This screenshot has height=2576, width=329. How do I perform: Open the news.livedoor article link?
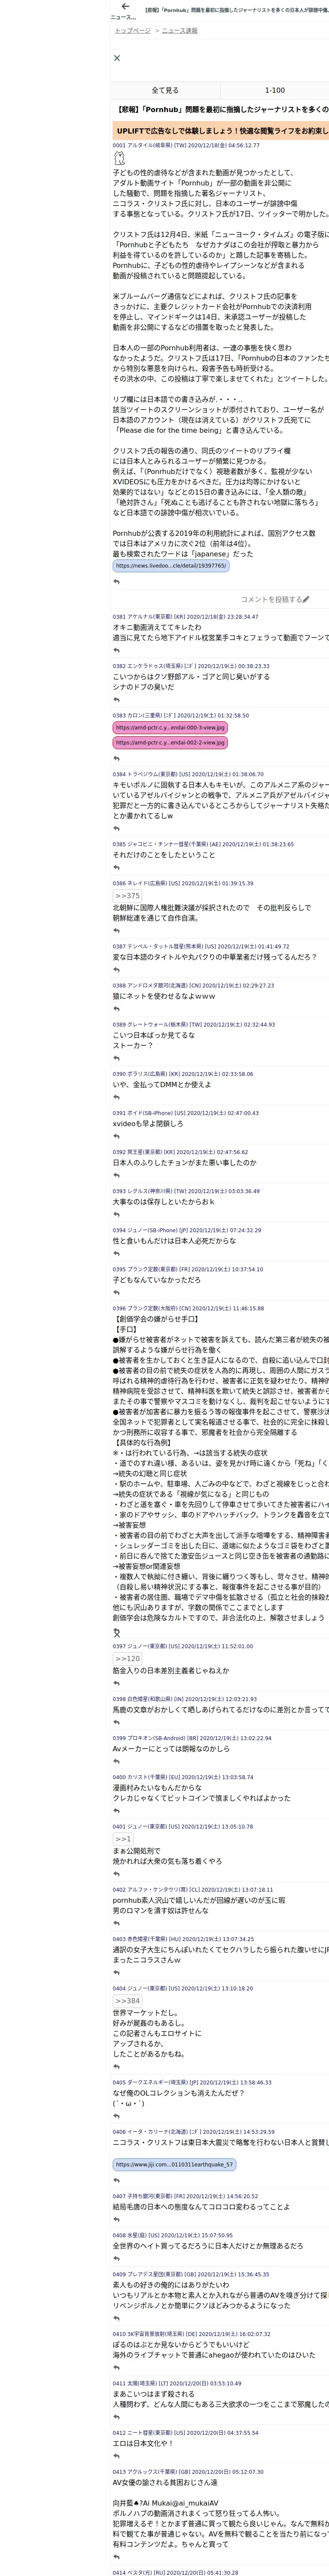point(170,566)
